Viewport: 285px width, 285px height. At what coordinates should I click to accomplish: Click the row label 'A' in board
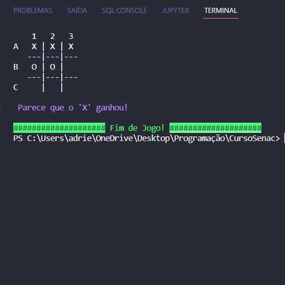click(16, 47)
